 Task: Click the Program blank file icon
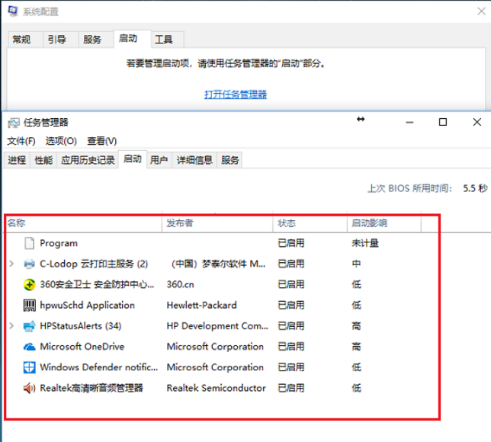[29, 243]
